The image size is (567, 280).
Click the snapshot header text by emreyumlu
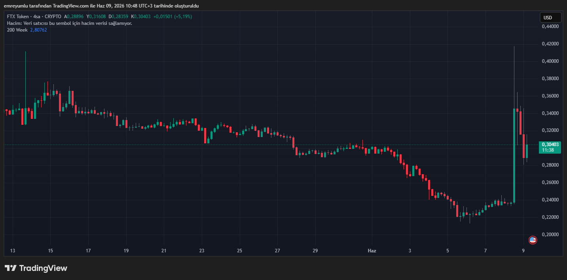(101, 6)
